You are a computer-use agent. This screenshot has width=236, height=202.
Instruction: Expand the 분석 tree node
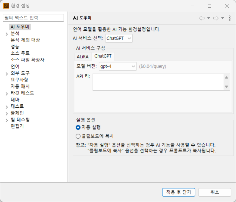7,34
